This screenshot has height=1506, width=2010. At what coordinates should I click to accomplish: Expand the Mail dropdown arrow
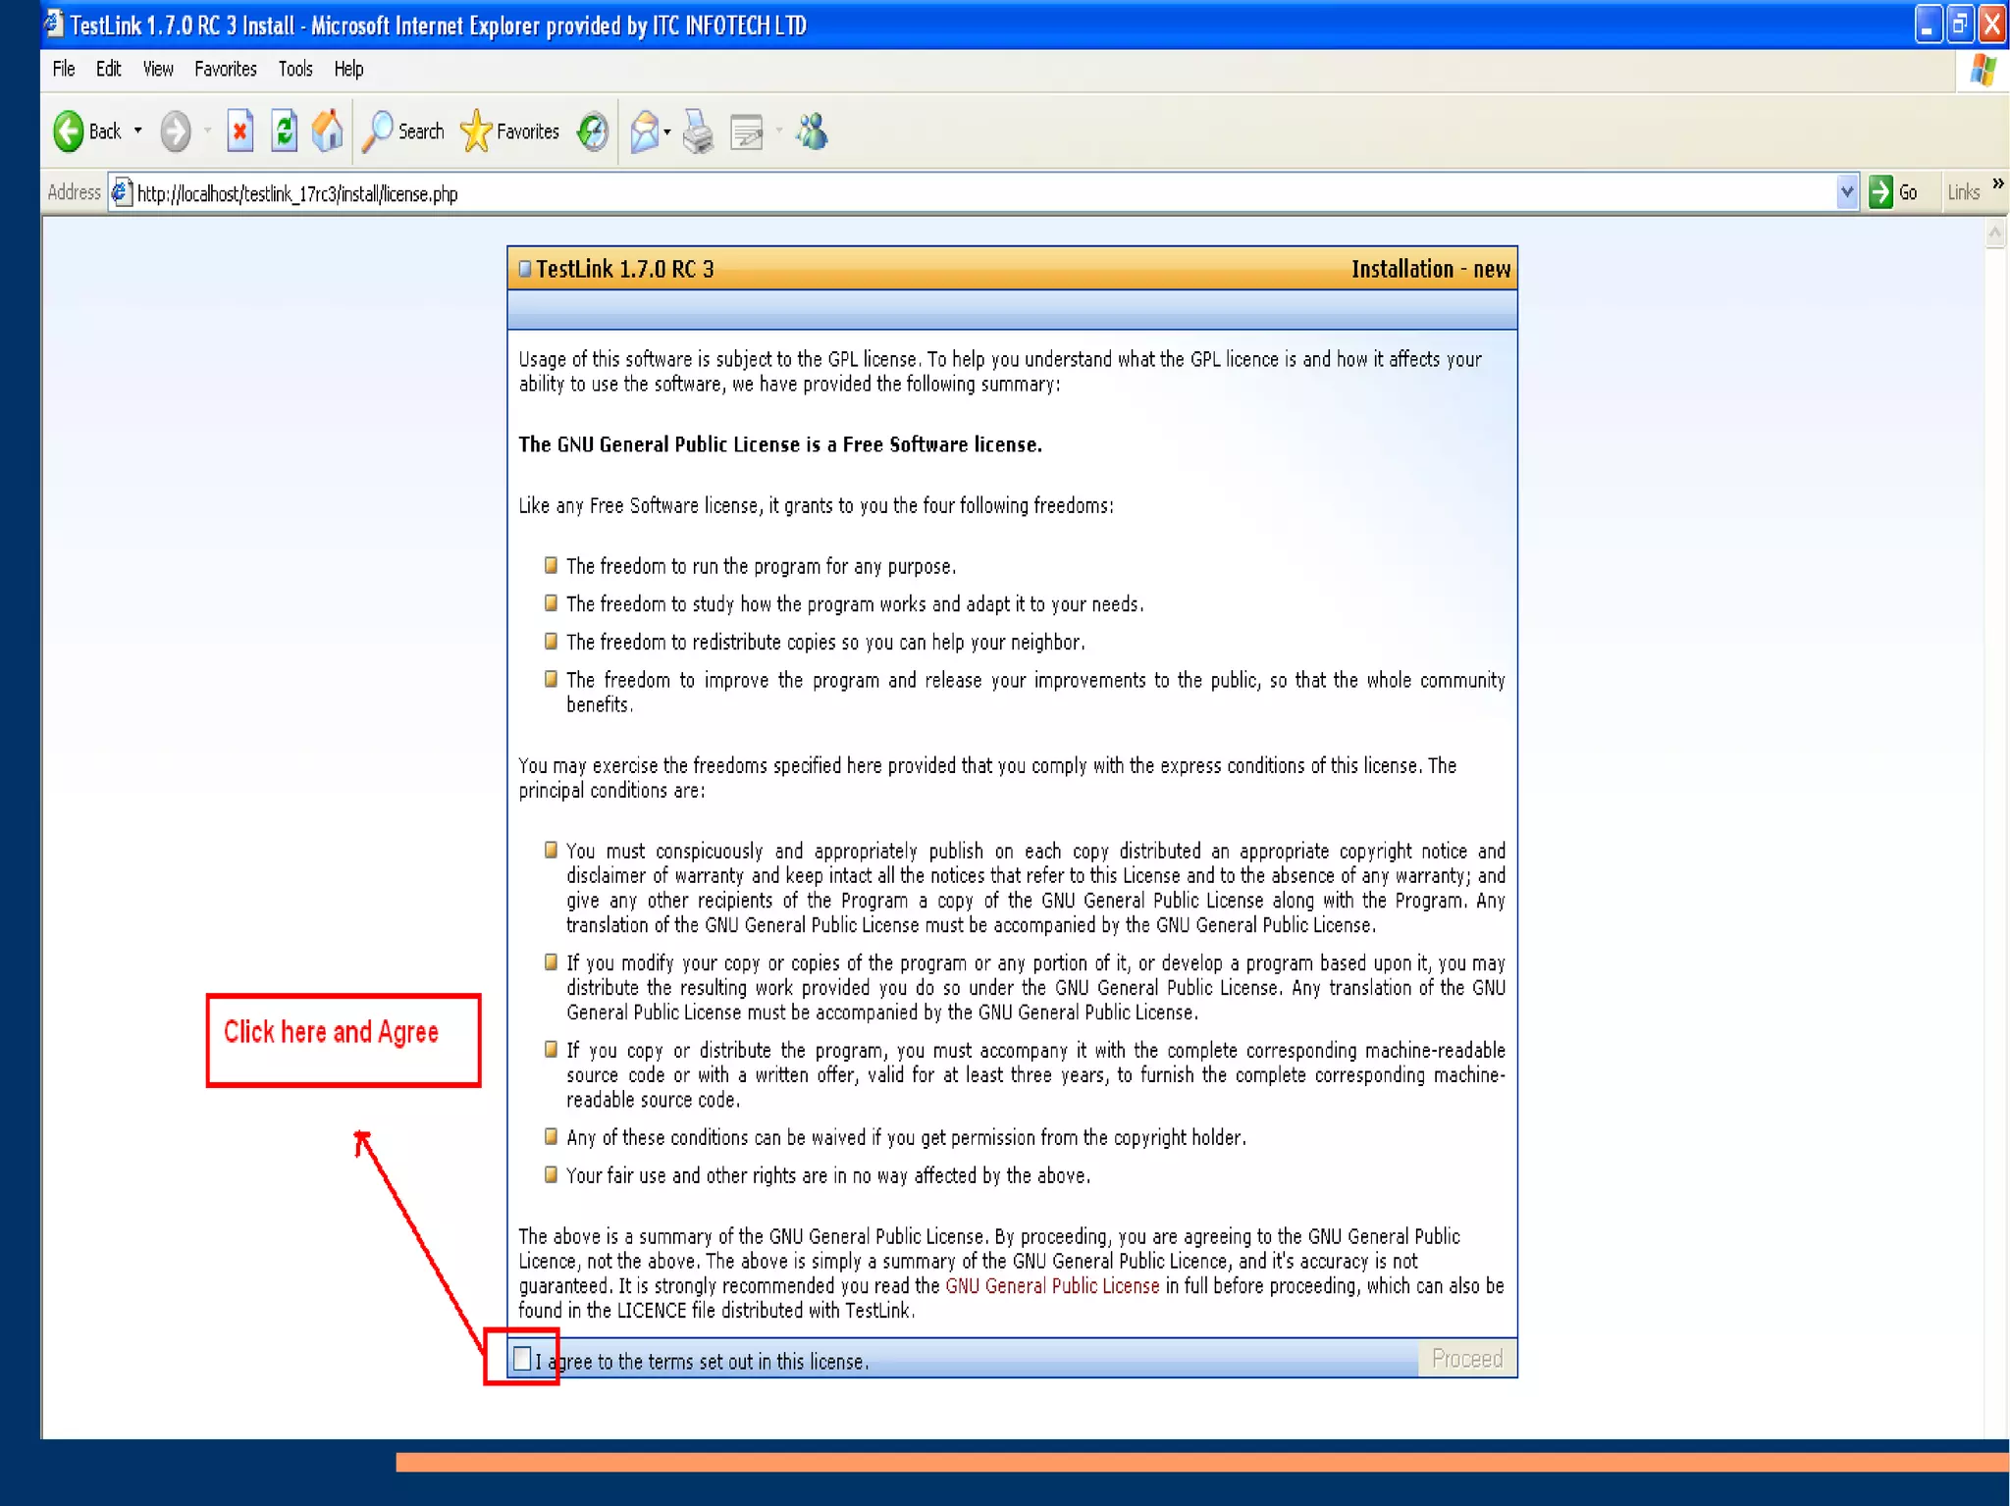point(667,131)
